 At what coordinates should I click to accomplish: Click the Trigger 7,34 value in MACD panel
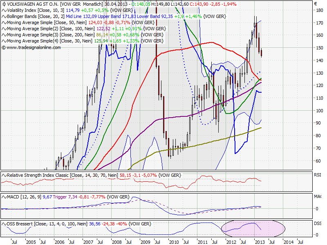(72, 196)
